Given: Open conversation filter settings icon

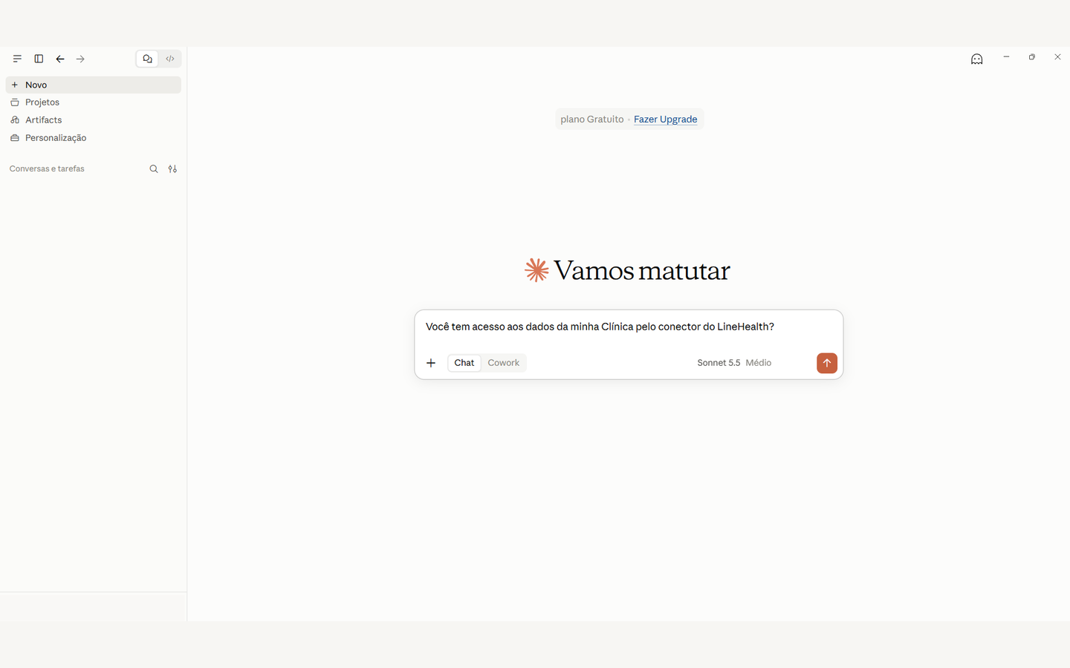Looking at the screenshot, I should [172, 169].
